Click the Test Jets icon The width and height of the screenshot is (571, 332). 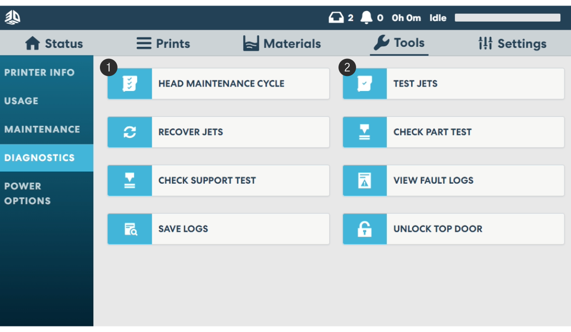coord(365,84)
